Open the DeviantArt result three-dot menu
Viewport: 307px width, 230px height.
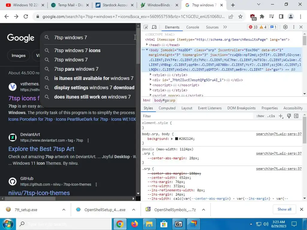[x=88, y=140]
